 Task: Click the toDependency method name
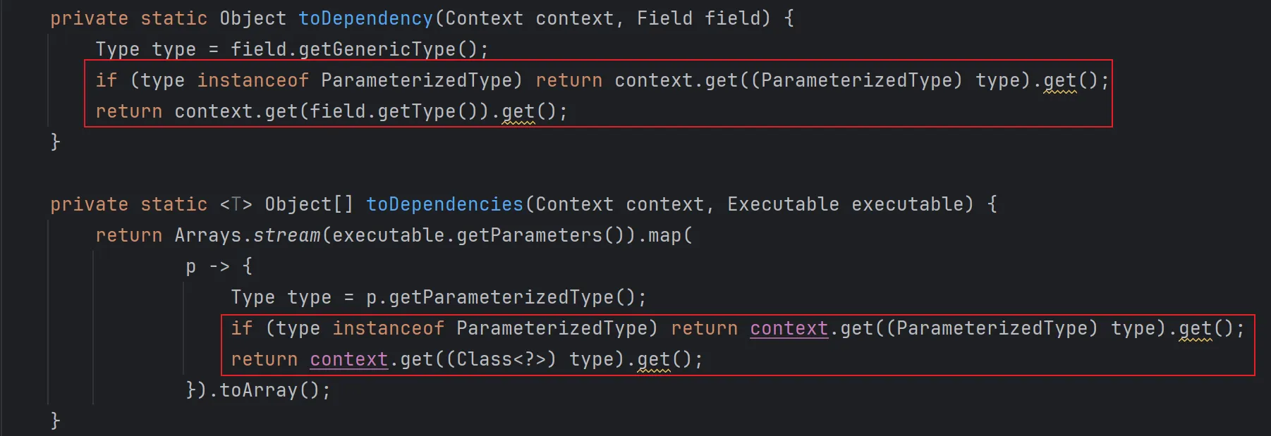365,18
